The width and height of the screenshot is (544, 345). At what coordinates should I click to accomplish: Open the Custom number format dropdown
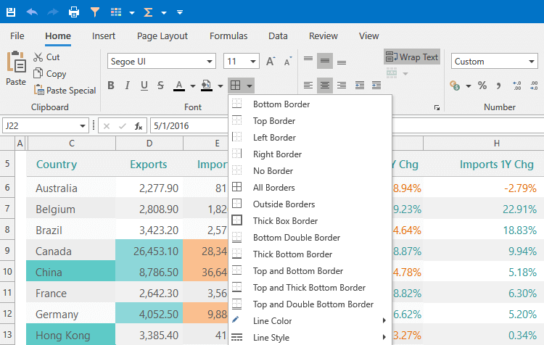[x=493, y=62]
